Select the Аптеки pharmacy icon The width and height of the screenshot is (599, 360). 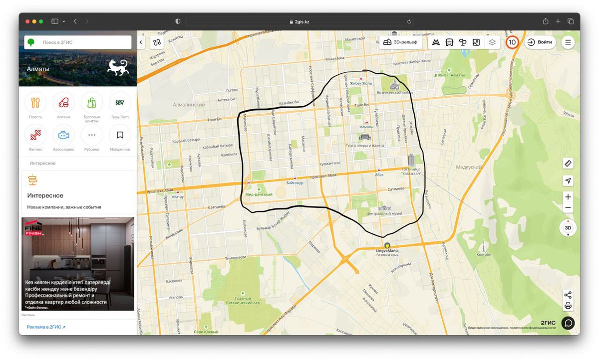point(63,103)
